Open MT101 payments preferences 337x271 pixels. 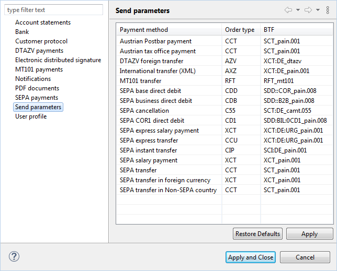39,69
